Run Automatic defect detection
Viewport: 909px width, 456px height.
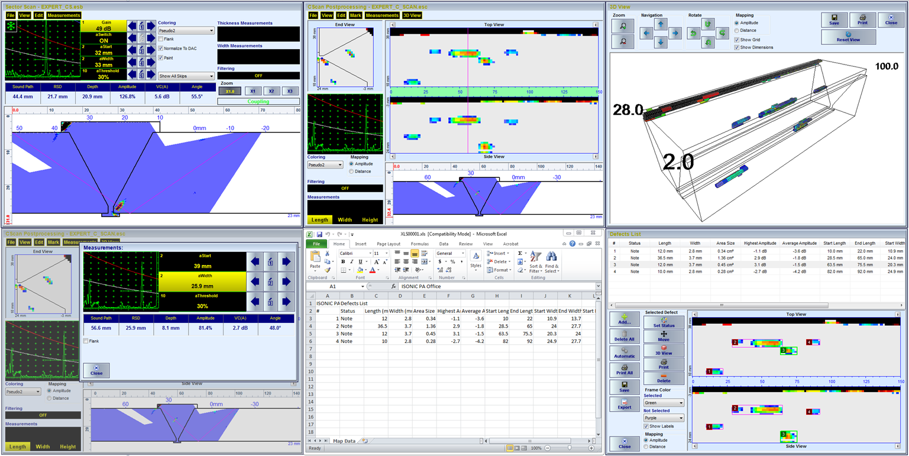tap(623, 353)
